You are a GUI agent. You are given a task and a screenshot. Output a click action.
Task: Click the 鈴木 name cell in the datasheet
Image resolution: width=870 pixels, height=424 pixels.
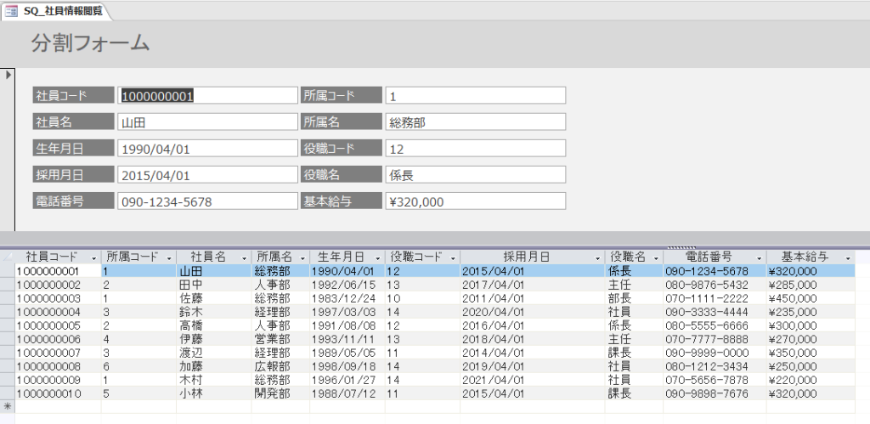pos(212,312)
